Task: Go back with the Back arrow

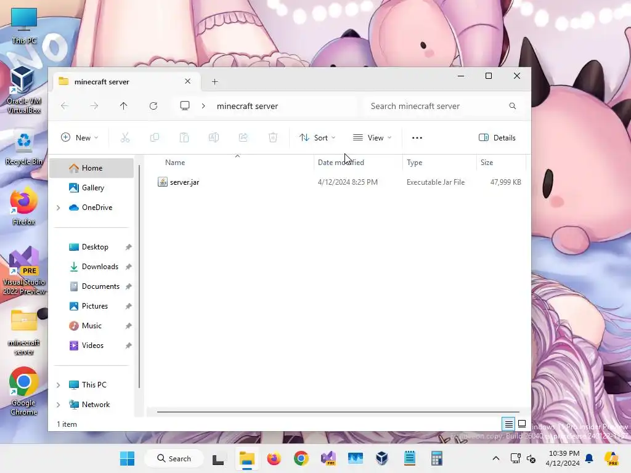Action: pyautogui.click(x=64, y=106)
